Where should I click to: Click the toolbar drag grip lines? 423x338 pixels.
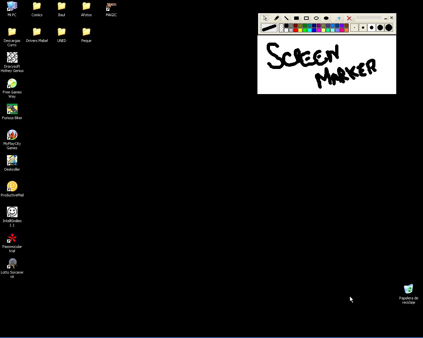pyautogui.click(x=369, y=18)
